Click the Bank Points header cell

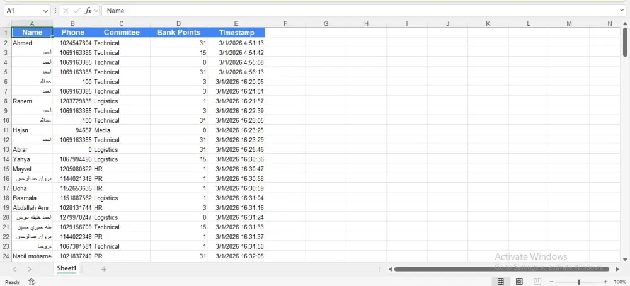[x=179, y=33]
